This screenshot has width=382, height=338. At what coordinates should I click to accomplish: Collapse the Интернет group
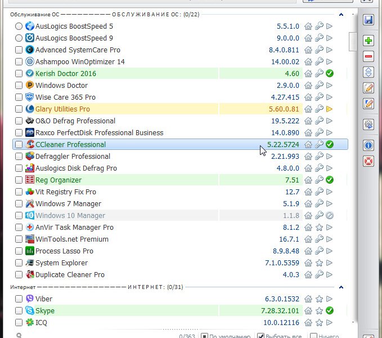[x=341, y=287]
